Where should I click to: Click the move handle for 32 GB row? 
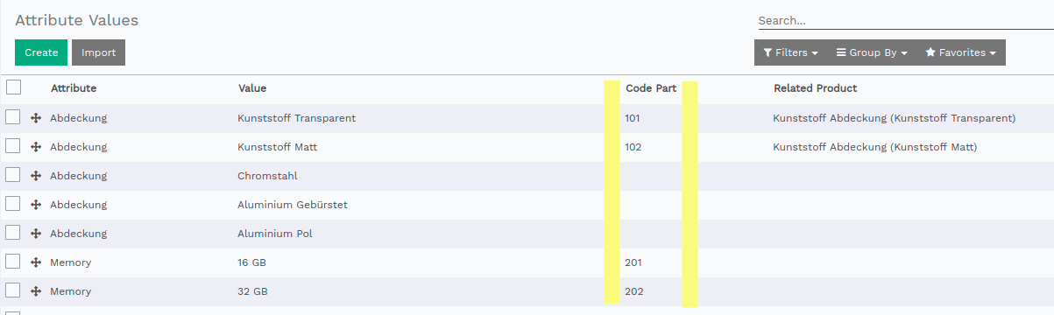coord(36,291)
